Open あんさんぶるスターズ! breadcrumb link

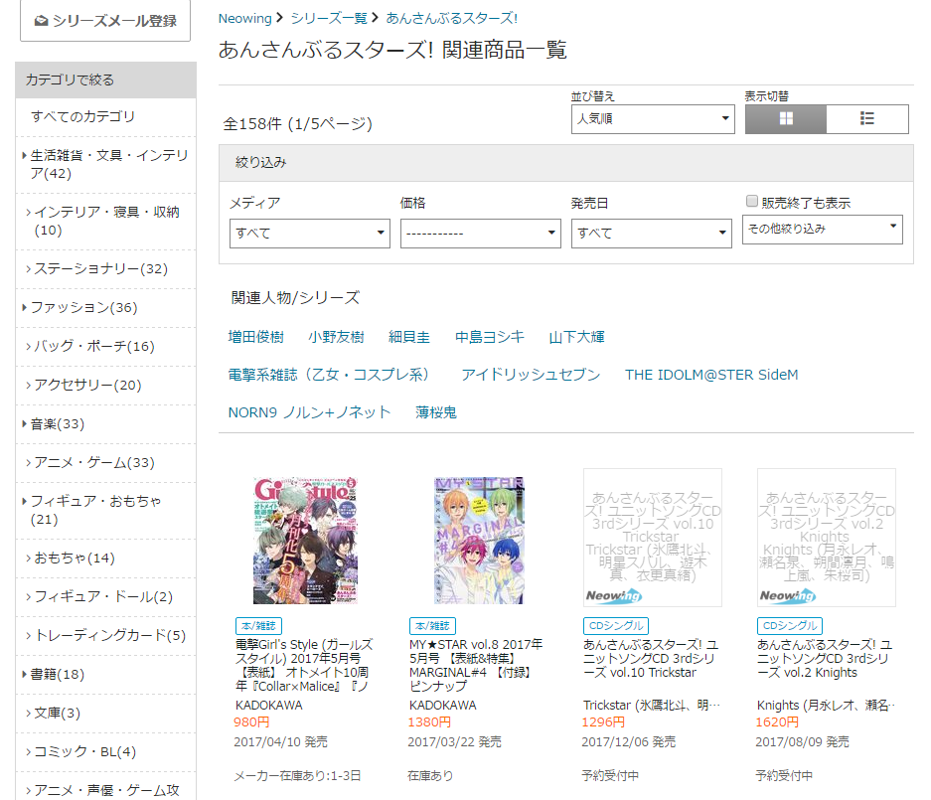pyautogui.click(x=452, y=19)
